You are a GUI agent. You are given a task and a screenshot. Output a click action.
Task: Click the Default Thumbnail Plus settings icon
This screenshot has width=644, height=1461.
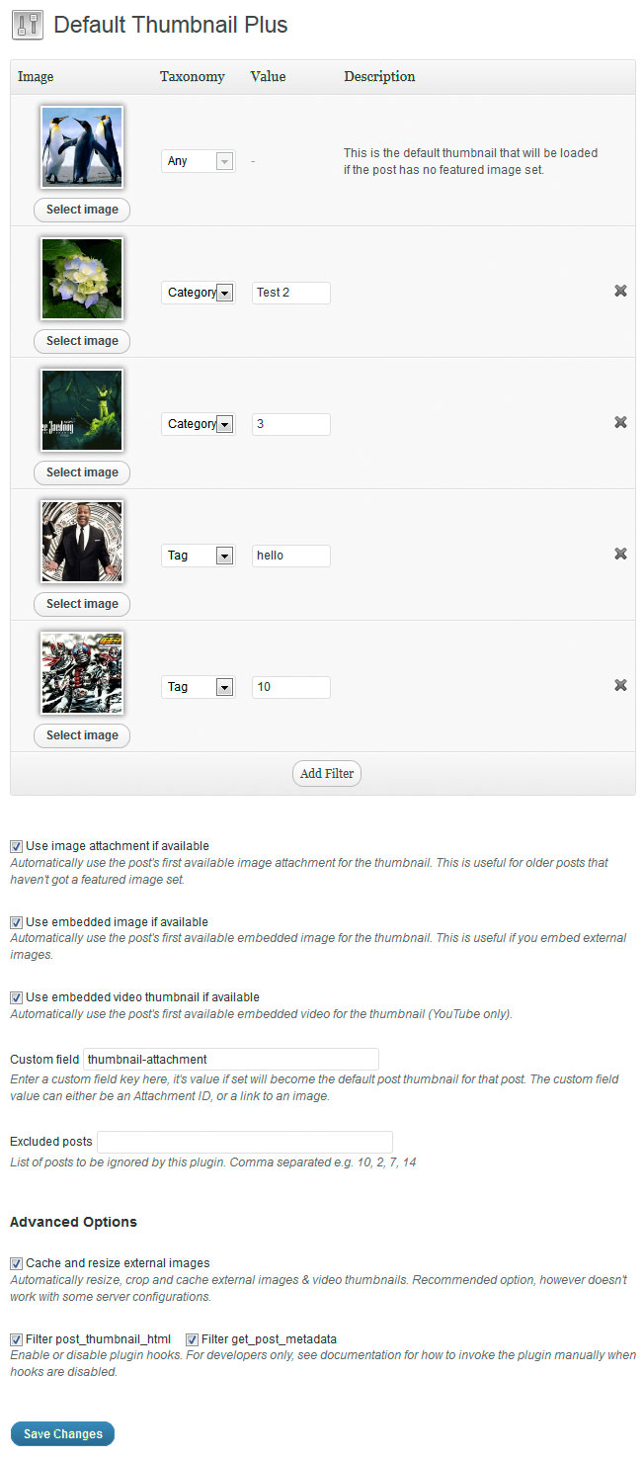coord(27,25)
